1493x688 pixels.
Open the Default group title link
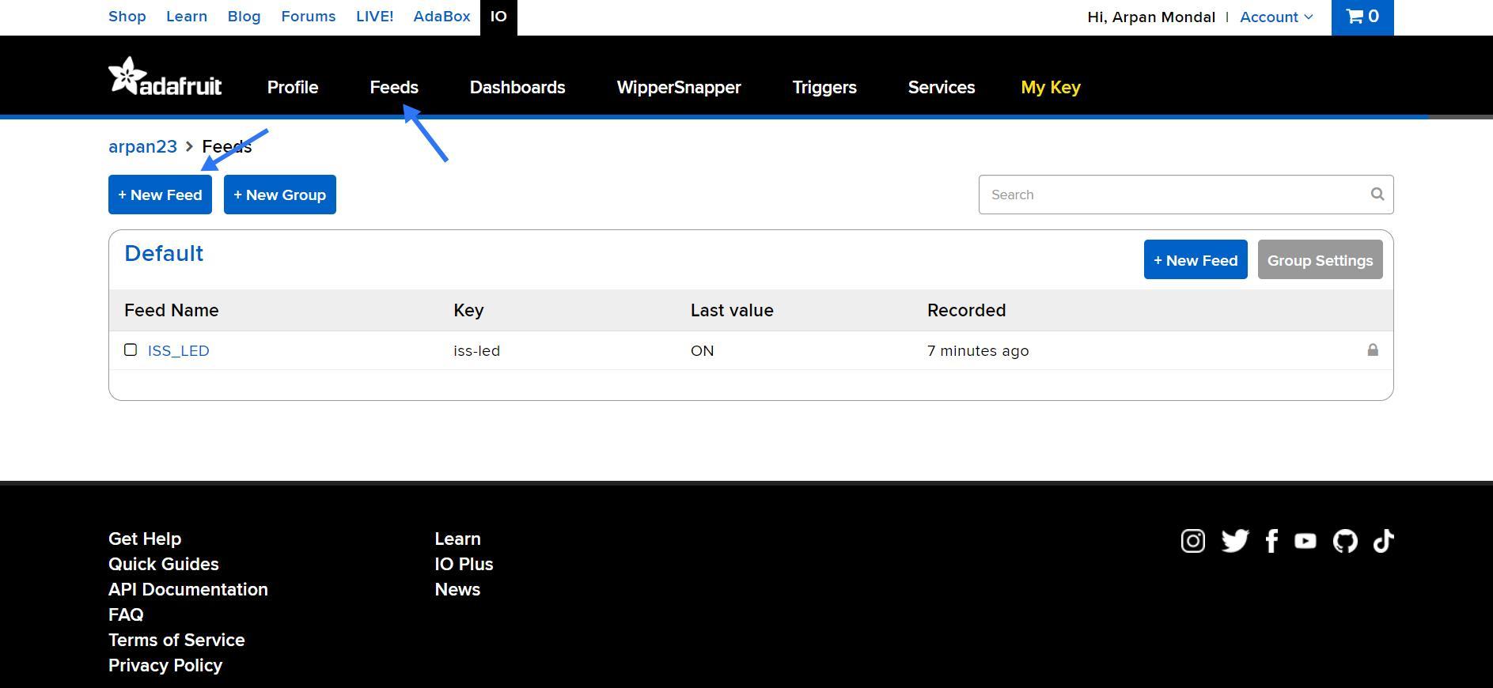[164, 253]
